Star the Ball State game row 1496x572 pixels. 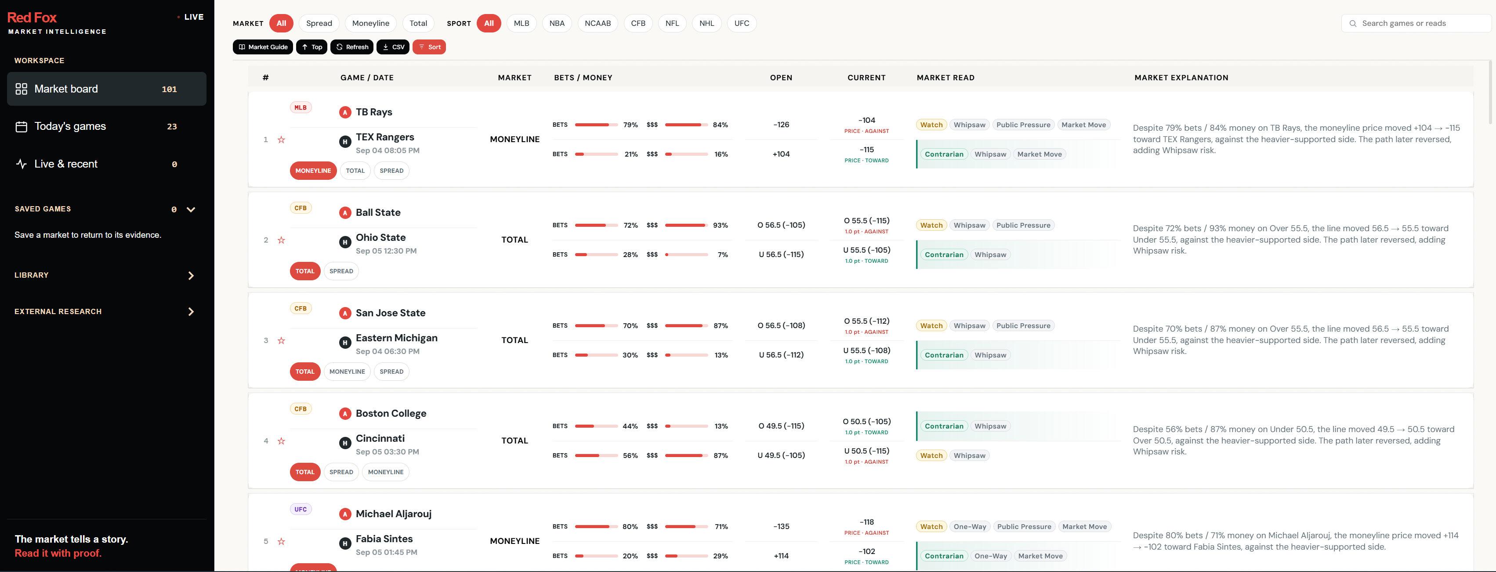281,240
